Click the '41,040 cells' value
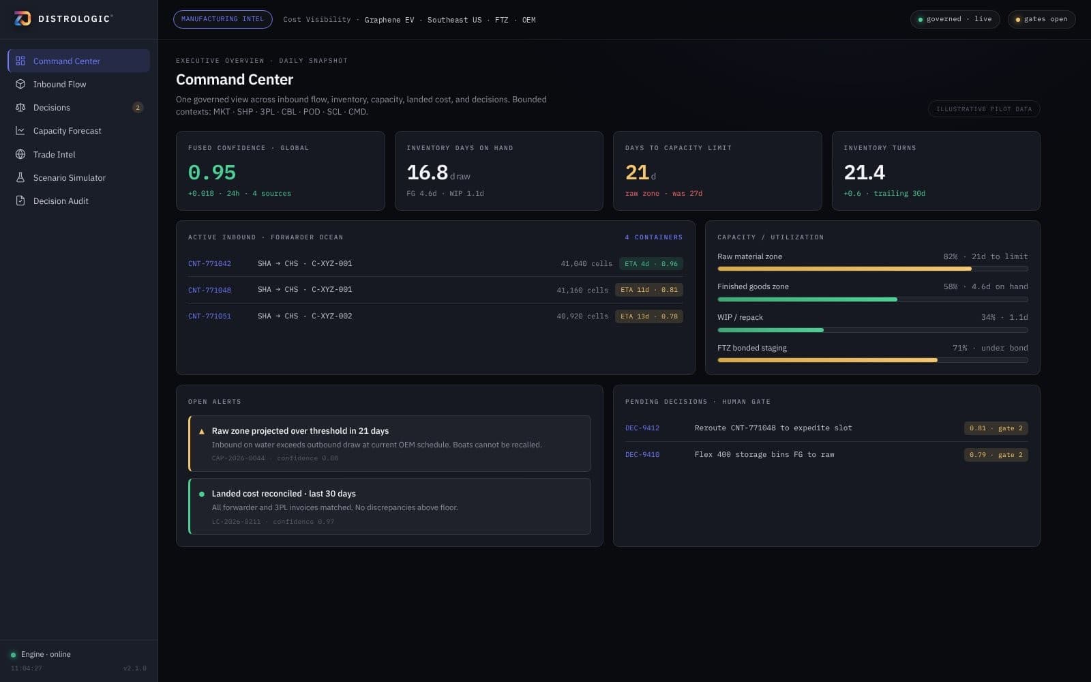 (x=586, y=264)
